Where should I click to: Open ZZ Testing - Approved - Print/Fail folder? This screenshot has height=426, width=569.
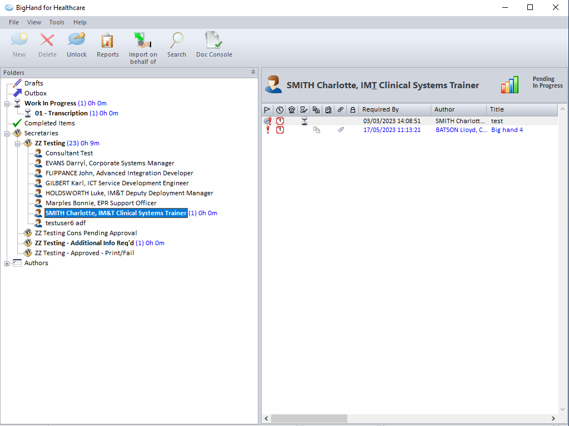tap(84, 253)
